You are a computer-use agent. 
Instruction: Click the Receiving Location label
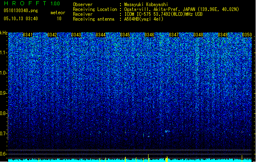[95, 9]
